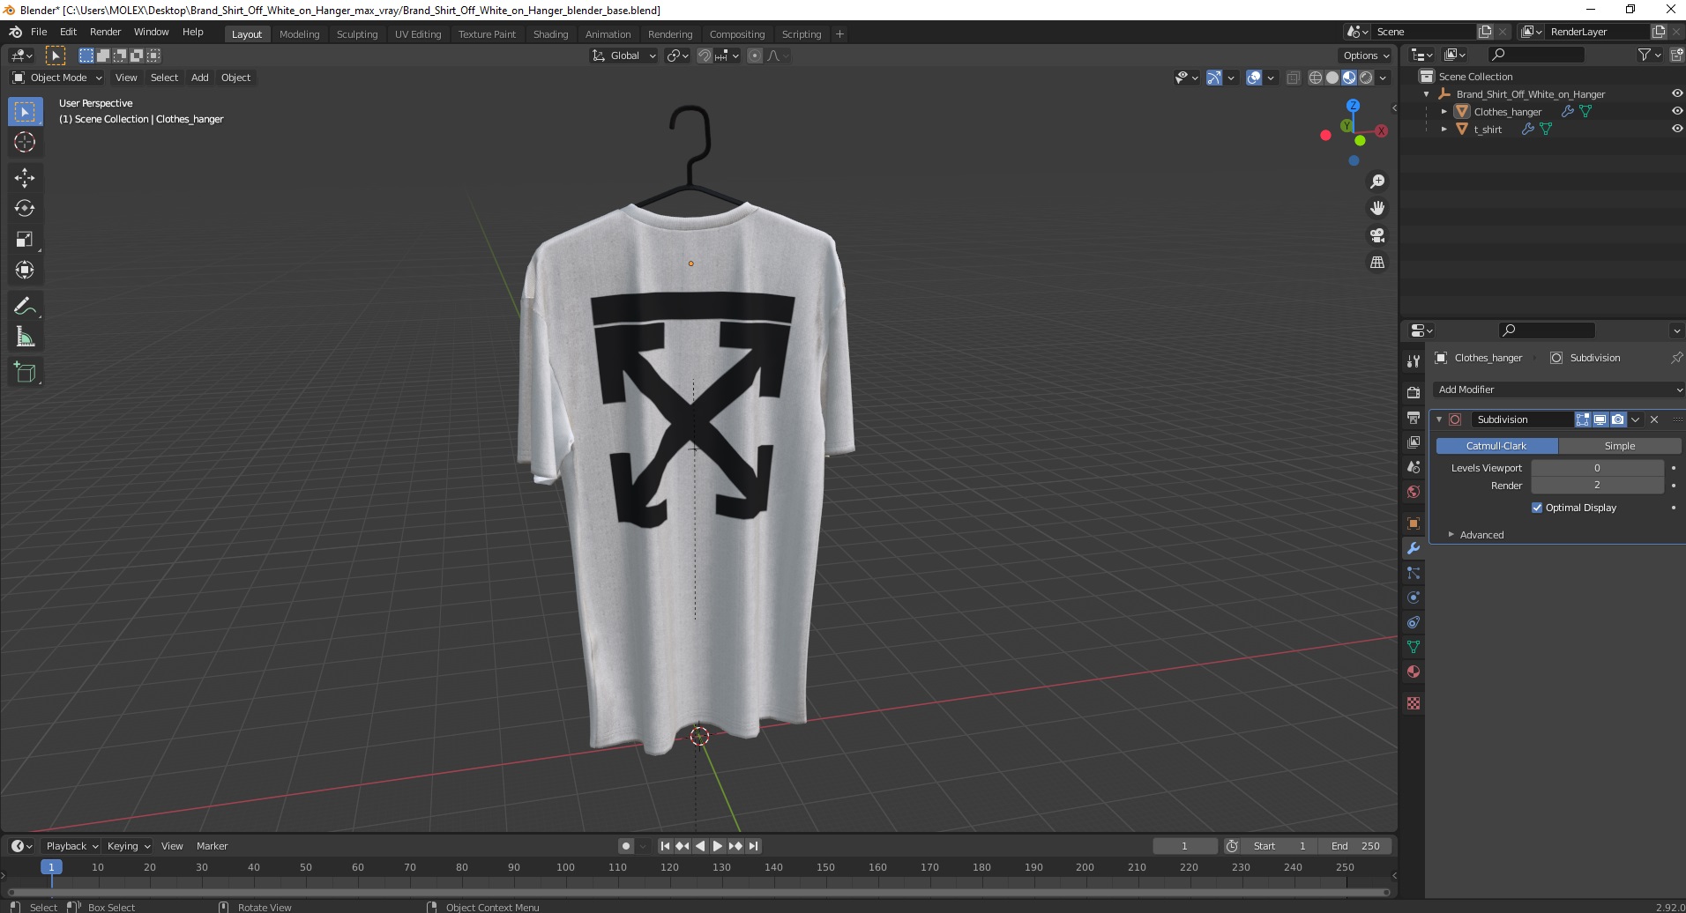Toggle X-Ray display in viewport header
The width and height of the screenshot is (1686, 913).
click(x=1294, y=78)
